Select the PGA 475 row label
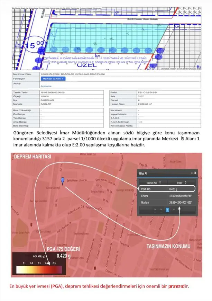 pyautogui.click(x=146, y=189)
